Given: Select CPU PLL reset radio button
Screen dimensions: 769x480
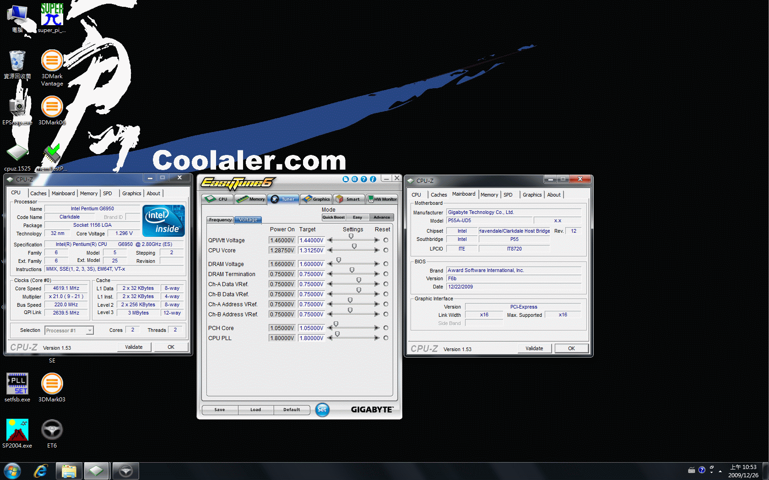Looking at the screenshot, I should tap(386, 338).
